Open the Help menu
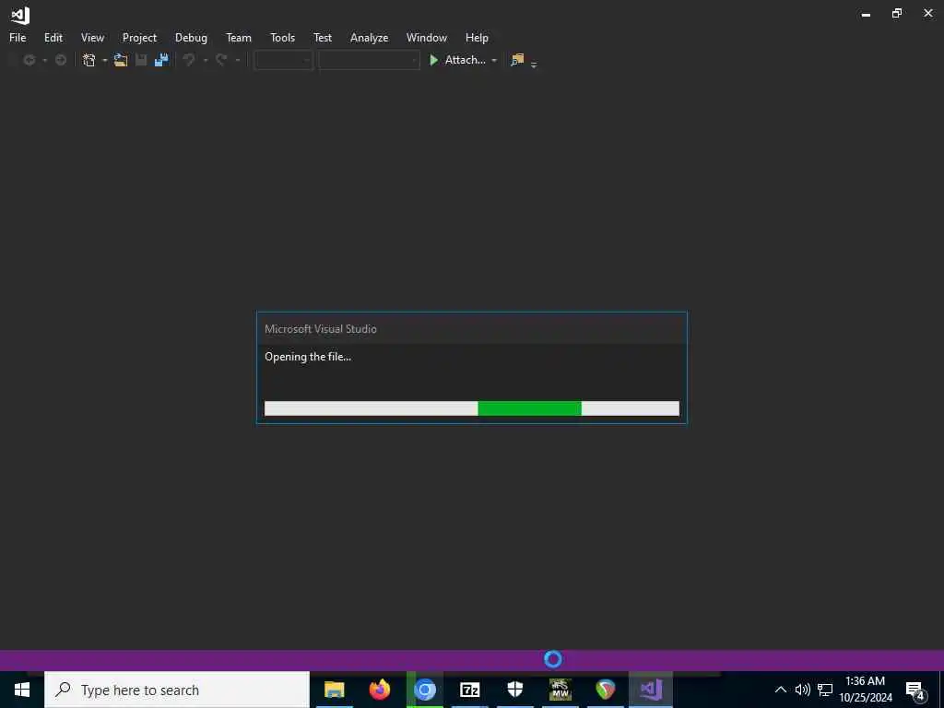The width and height of the screenshot is (944, 708). (x=477, y=37)
